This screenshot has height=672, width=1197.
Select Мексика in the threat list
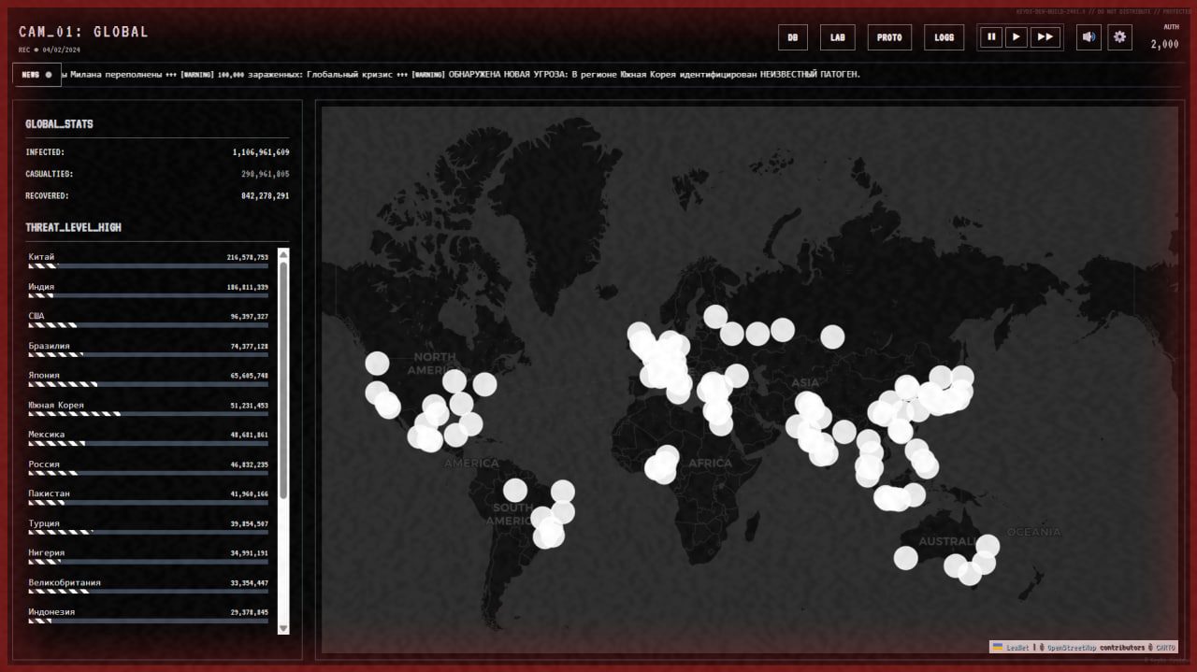click(x=149, y=438)
